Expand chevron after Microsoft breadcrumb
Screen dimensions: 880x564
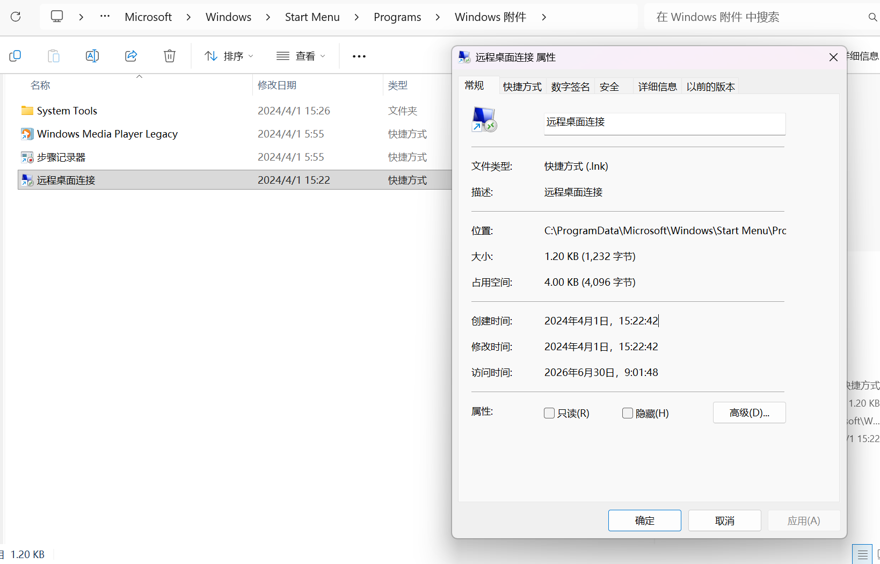coord(188,17)
